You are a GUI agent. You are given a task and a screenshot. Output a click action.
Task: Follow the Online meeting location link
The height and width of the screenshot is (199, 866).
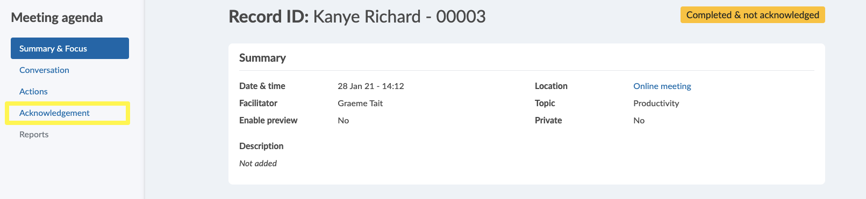click(662, 86)
